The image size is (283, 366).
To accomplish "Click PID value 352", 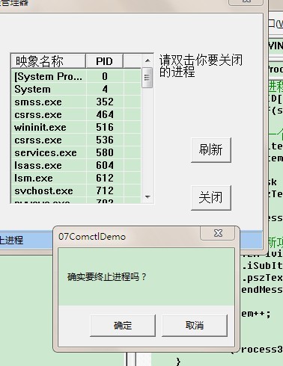I will point(105,102).
